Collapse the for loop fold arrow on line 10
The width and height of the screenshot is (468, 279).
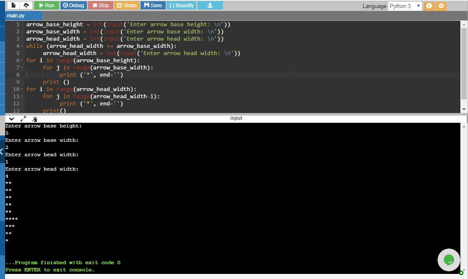click(22, 89)
